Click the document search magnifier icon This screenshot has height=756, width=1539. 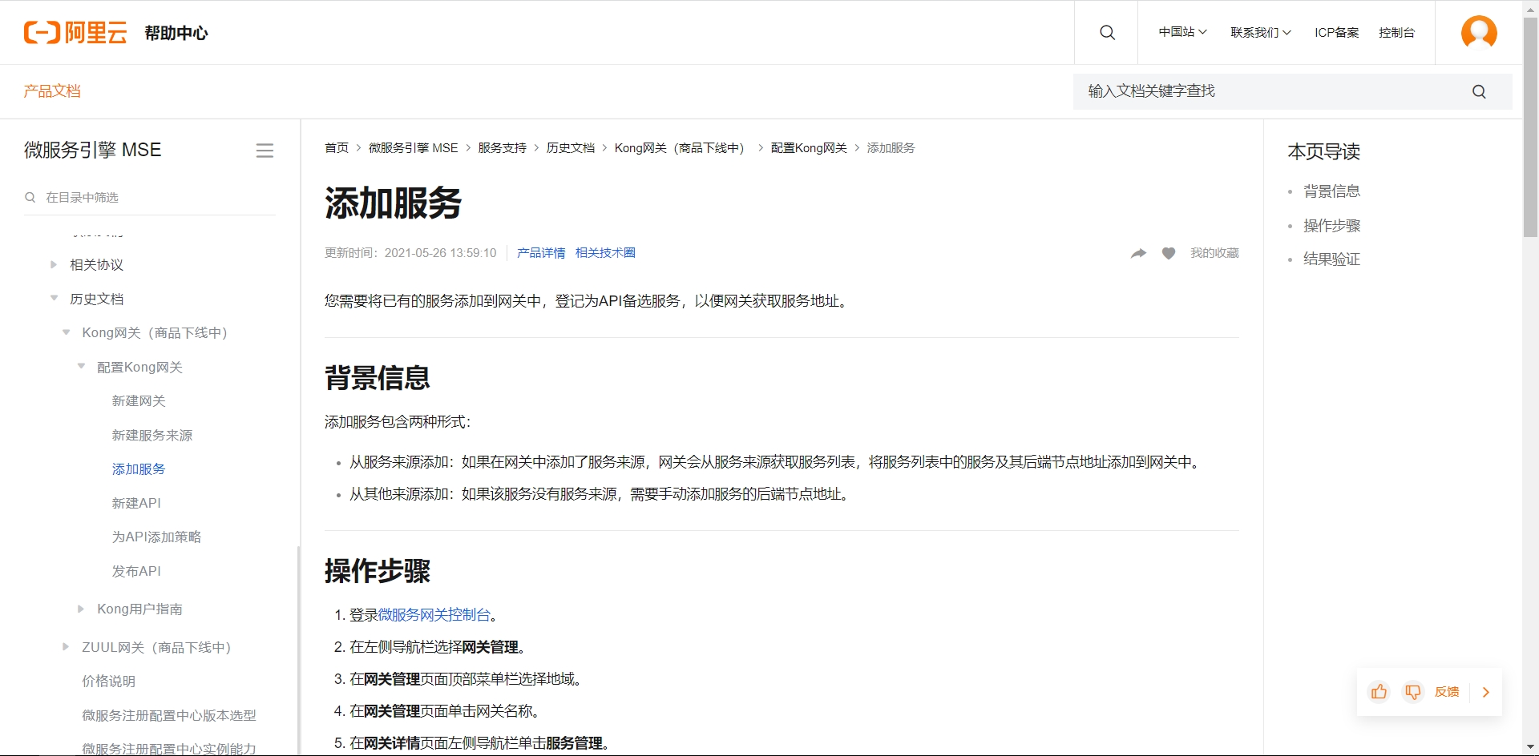coord(1479,92)
